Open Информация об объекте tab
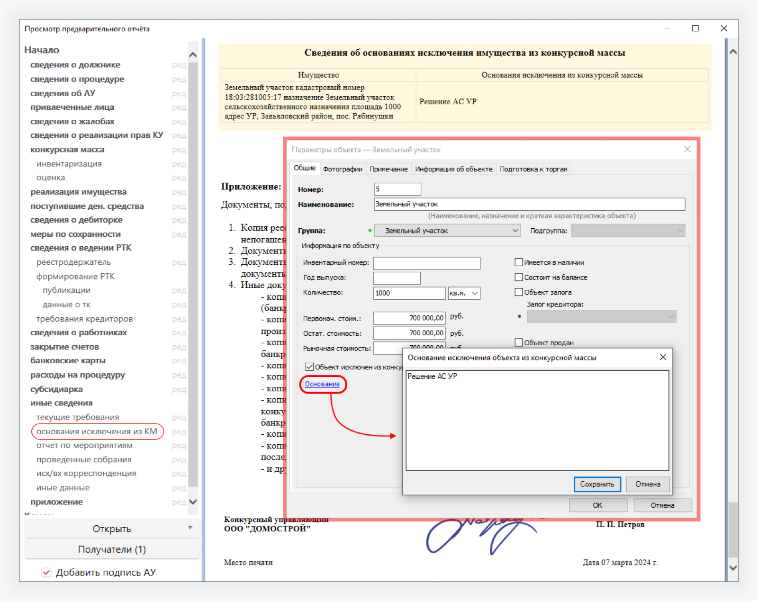Screen dimensions: 758x601 (x=454, y=169)
